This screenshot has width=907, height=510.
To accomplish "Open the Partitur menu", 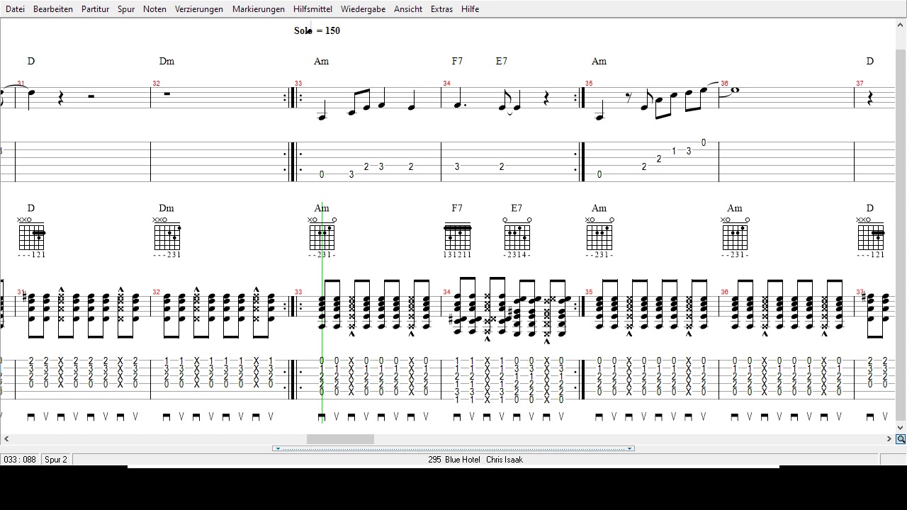I will 95,9.
